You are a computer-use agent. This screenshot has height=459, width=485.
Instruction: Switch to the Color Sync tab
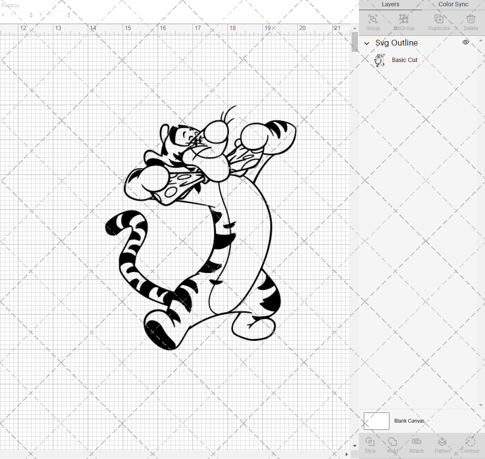[453, 4]
